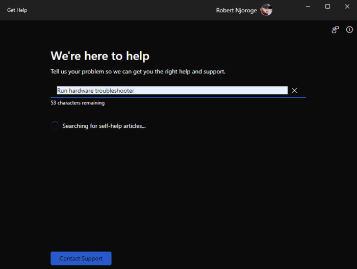This screenshot has width=357, height=269.
Task: Click the 53 characters remaining text
Action: (x=78, y=103)
